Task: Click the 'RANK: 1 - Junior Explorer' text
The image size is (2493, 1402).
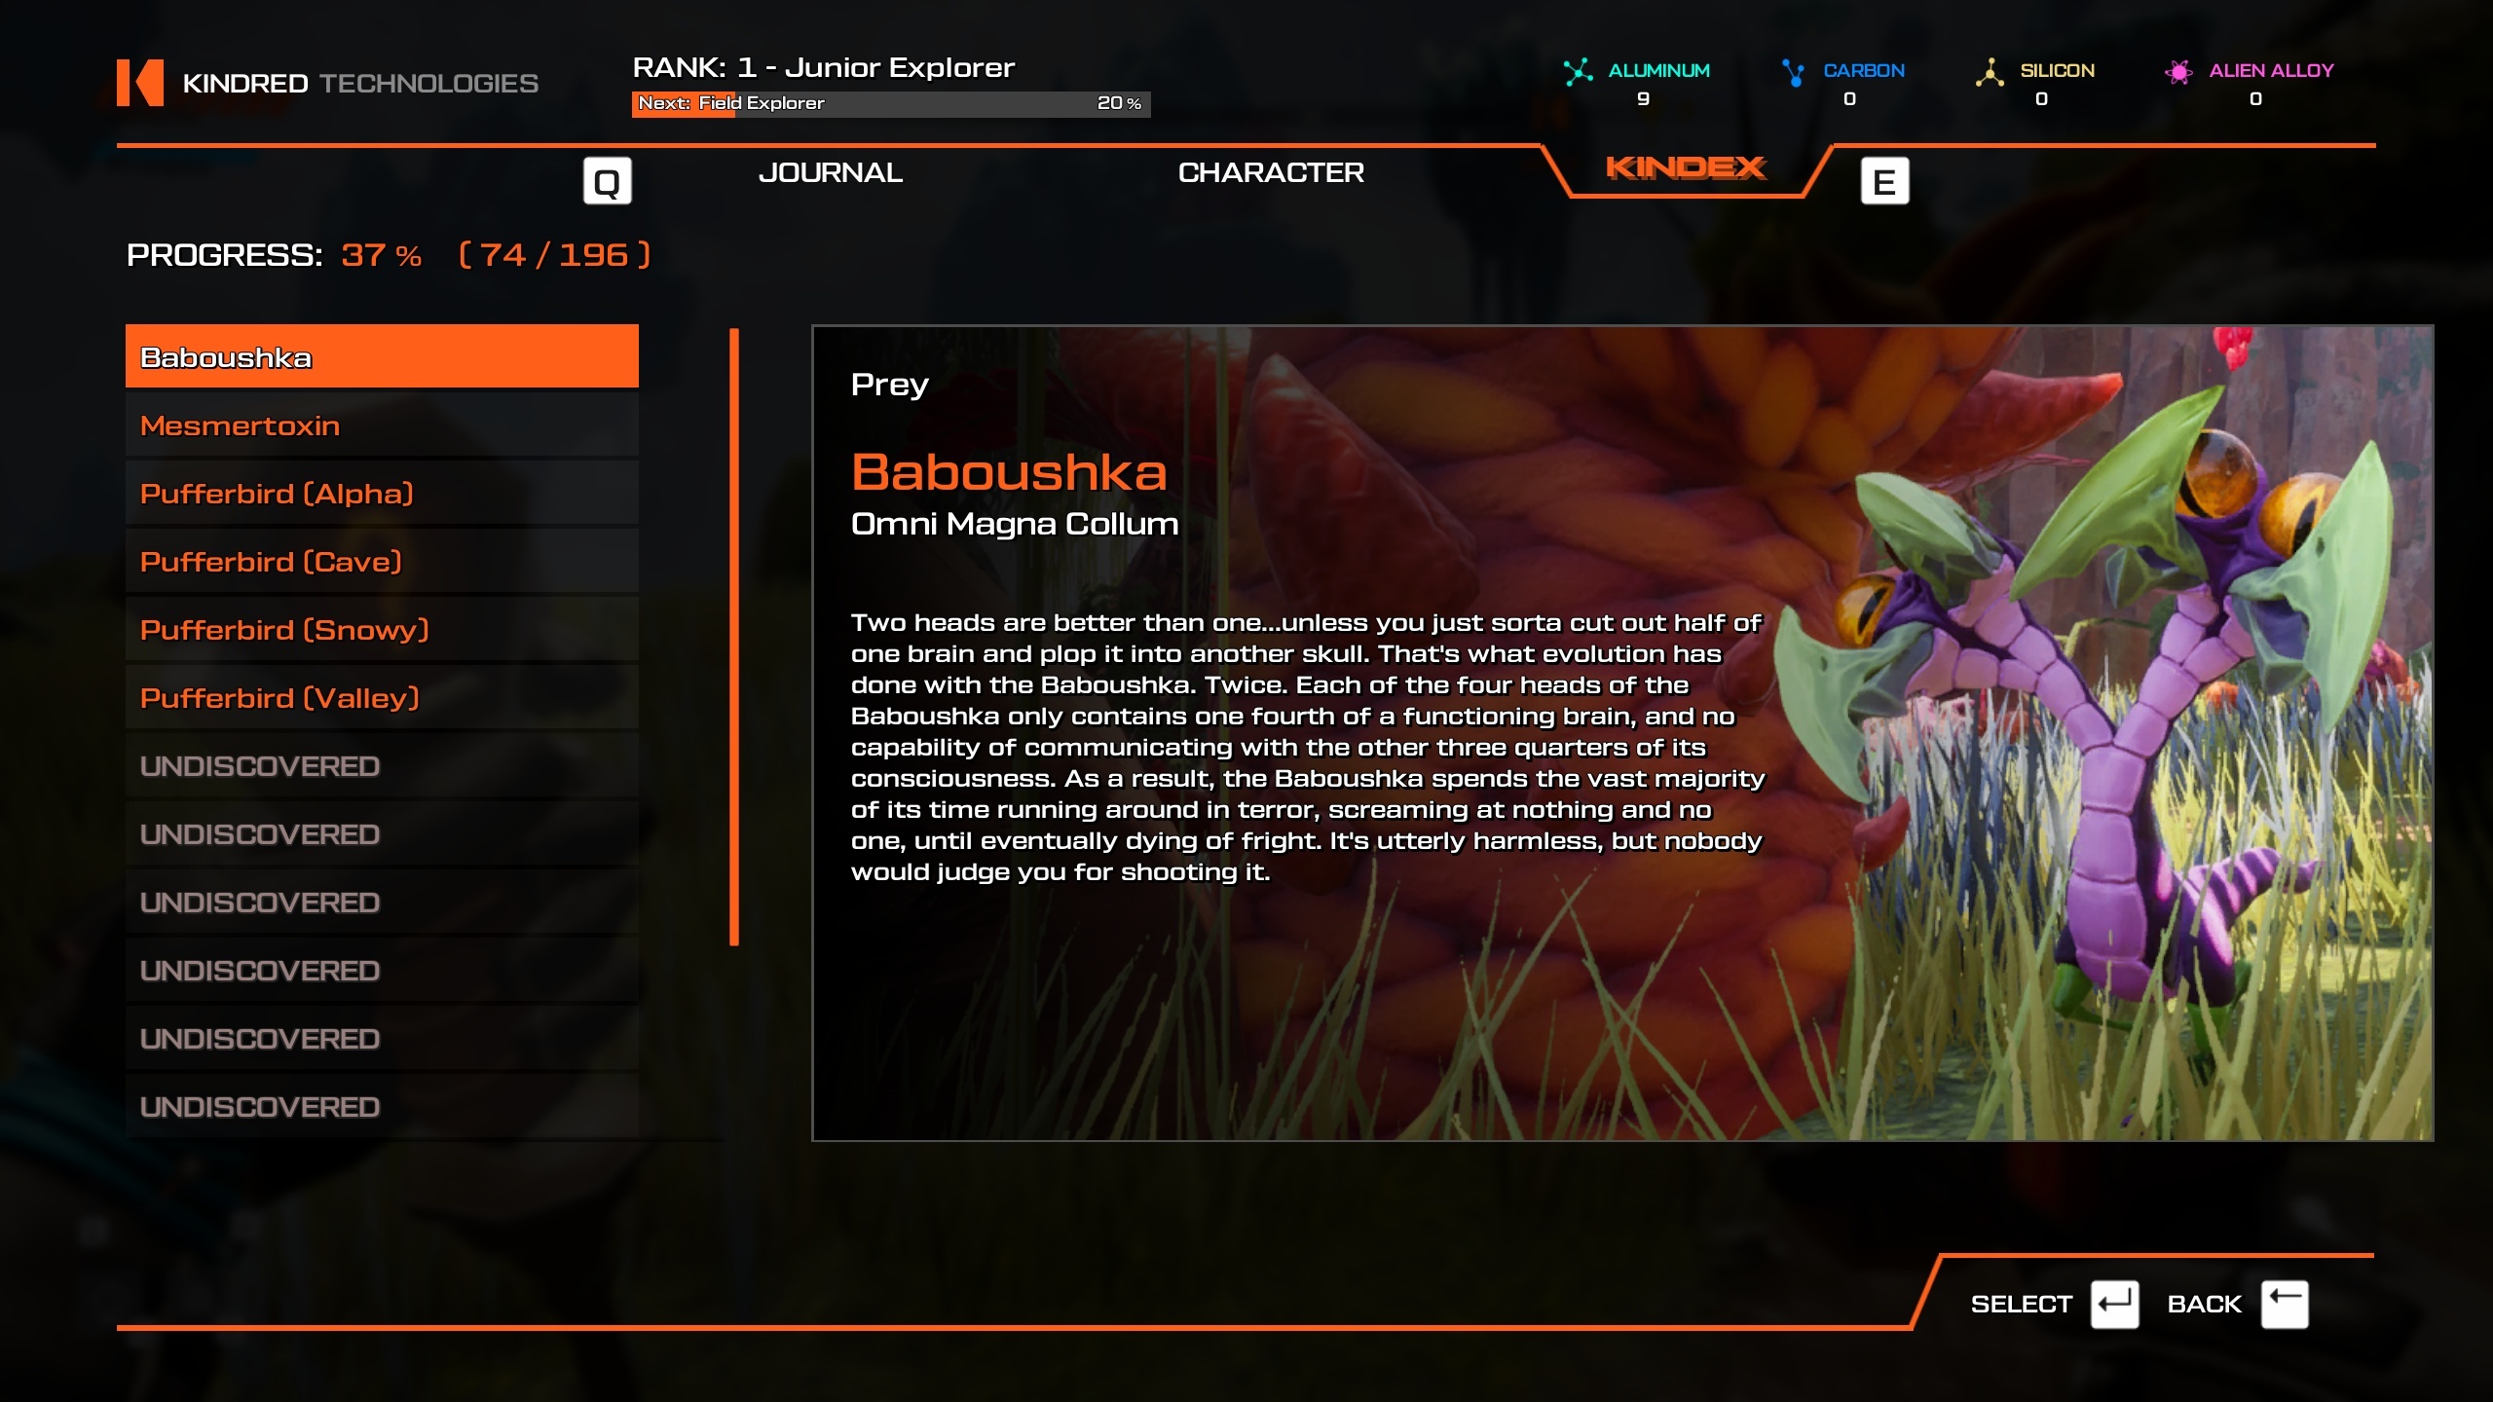Action: coord(823,67)
